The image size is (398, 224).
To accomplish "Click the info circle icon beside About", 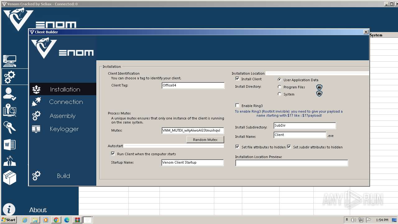I will [x=9, y=210].
